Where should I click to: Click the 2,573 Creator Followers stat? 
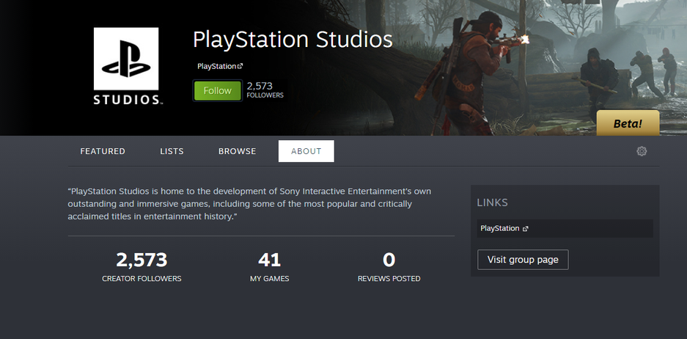coord(142,266)
